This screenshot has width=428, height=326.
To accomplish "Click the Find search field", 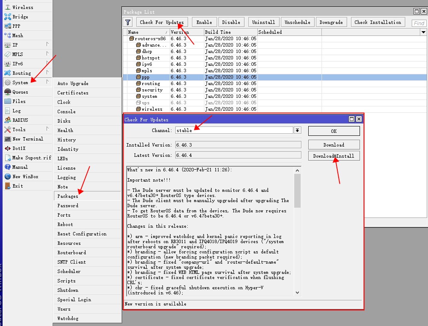I will click(x=419, y=23).
